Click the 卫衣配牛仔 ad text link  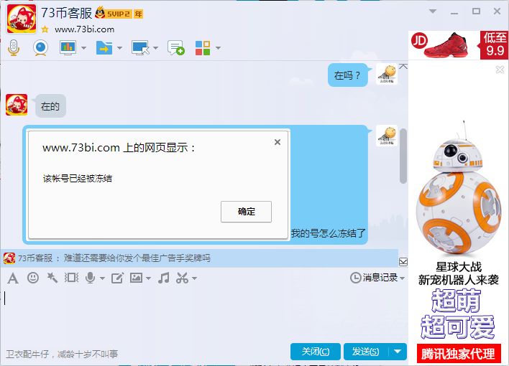(62, 354)
